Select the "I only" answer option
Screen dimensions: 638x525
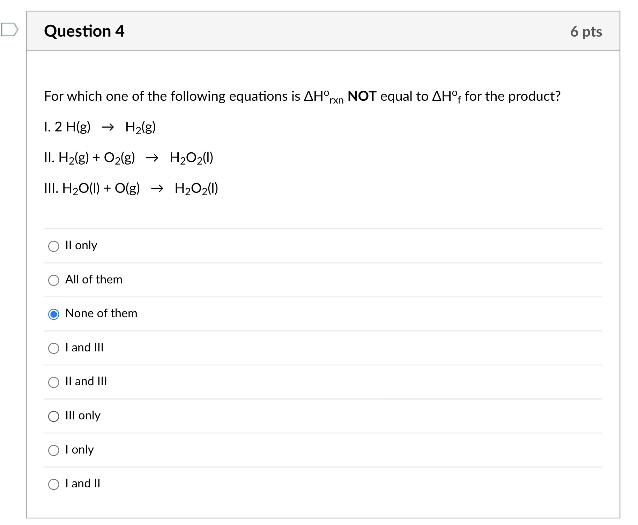tap(53, 450)
